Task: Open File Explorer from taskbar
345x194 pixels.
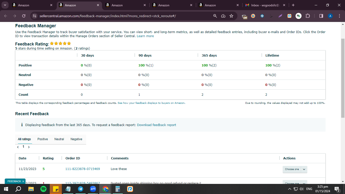Action: (31, 189)
